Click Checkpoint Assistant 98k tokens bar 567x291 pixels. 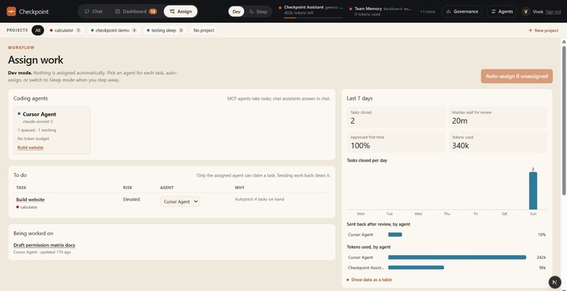pos(416,268)
